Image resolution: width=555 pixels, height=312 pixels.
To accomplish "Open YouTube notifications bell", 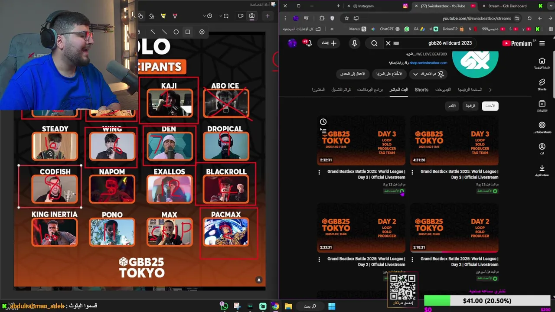I will pyautogui.click(x=307, y=43).
